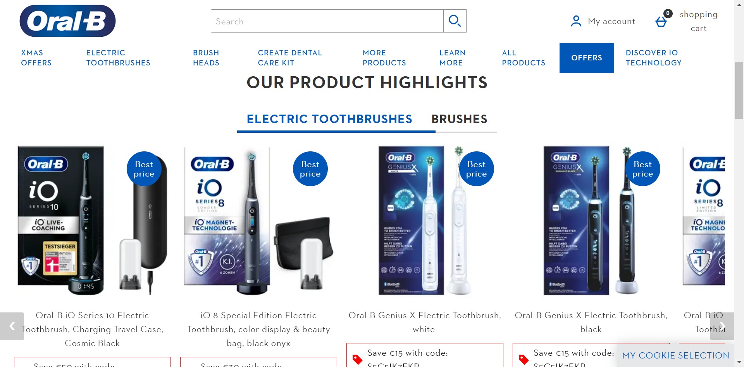The width and height of the screenshot is (744, 367).
Task: Expand the Brush Heads nav menu
Action: 206,58
